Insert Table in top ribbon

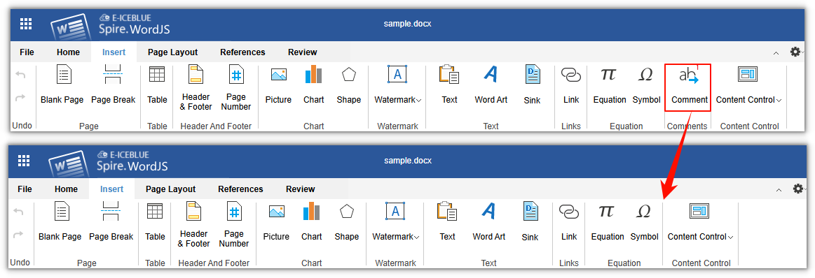(157, 85)
